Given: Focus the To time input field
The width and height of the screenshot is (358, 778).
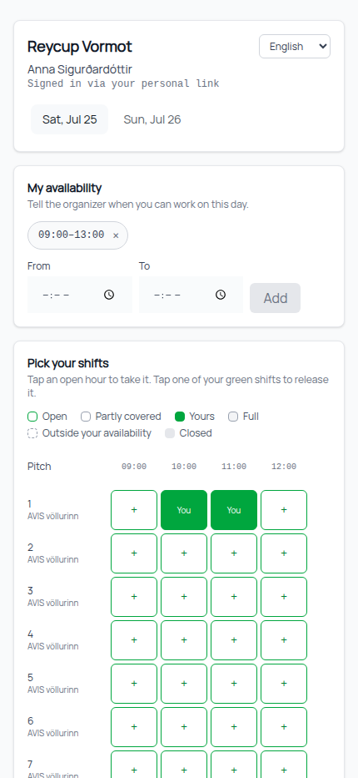Looking at the screenshot, I should pyautogui.click(x=191, y=295).
